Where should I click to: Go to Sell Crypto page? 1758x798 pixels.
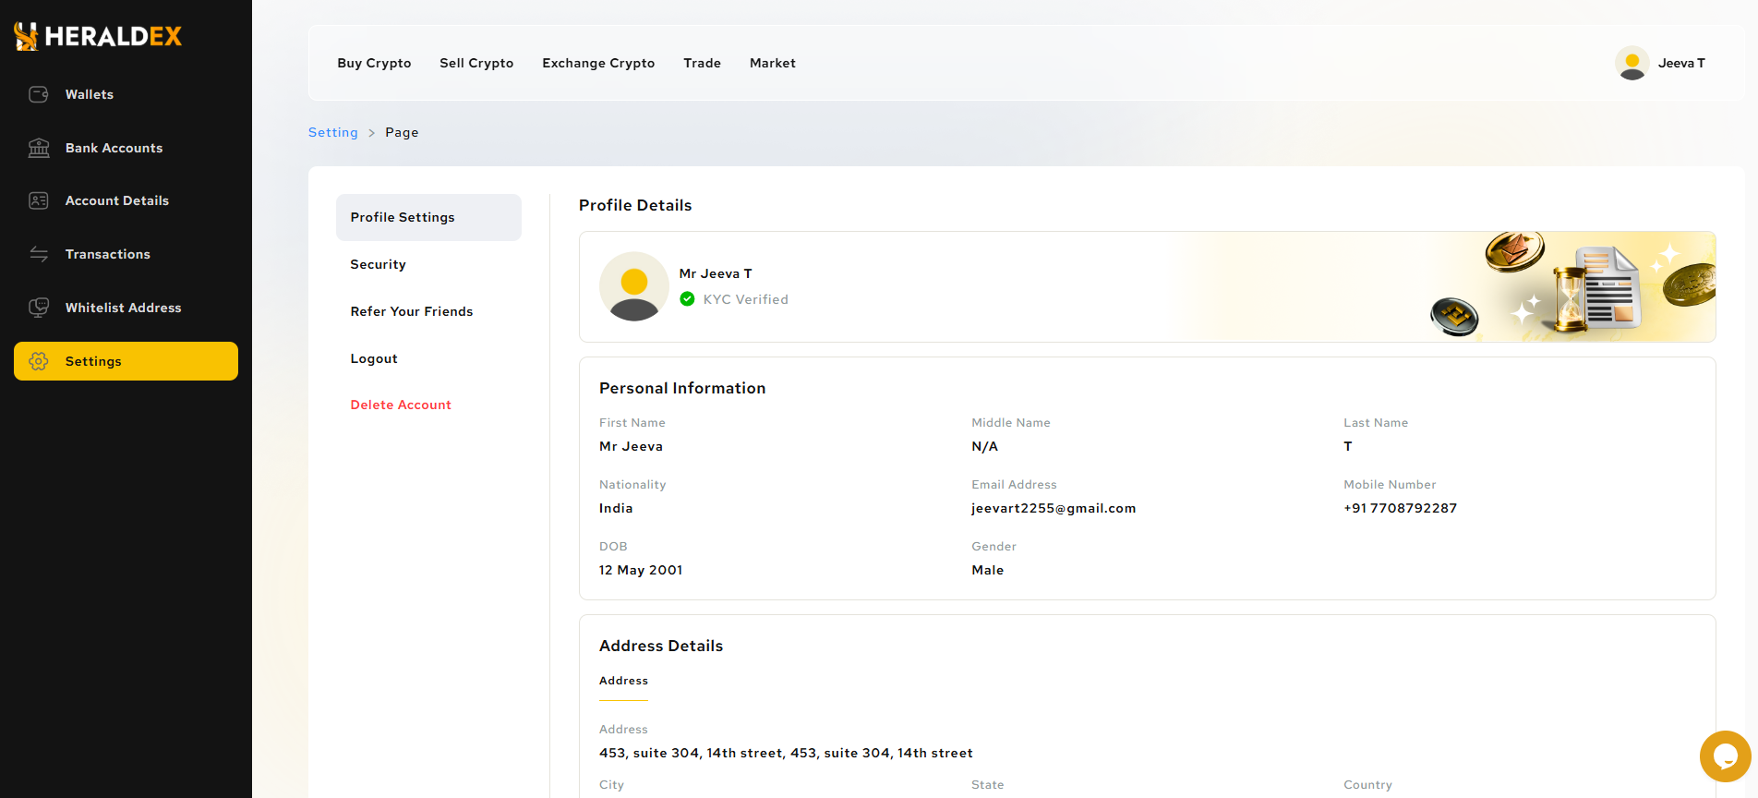pos(476,63)
